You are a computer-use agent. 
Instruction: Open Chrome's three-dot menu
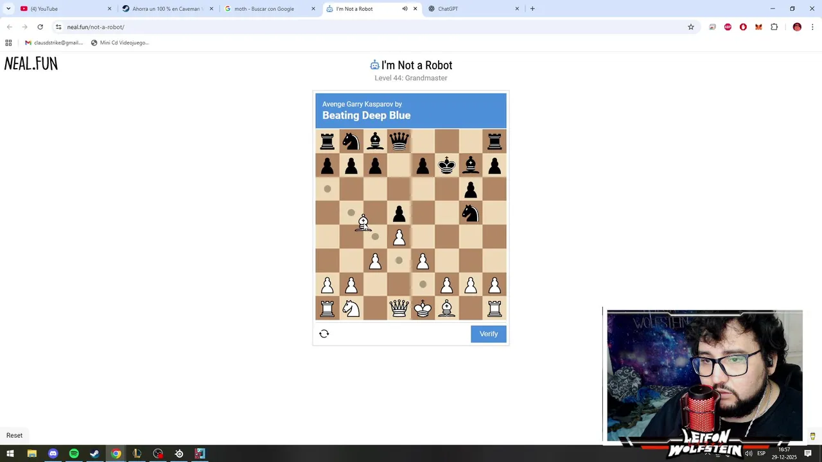(x=812, y=27)
